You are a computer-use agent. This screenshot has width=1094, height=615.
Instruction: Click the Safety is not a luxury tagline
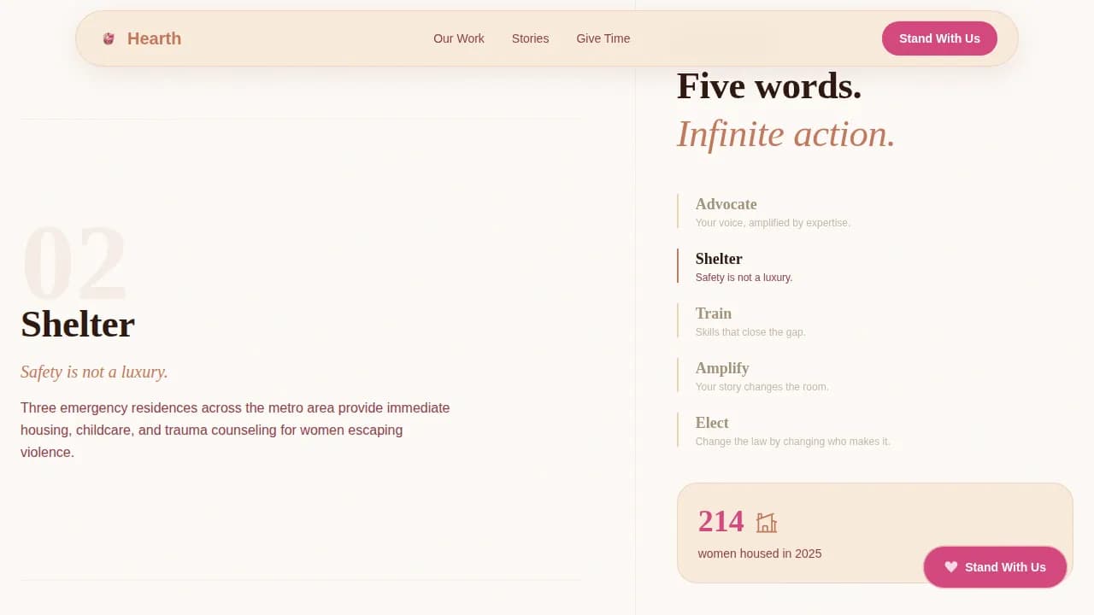pyautogui.click(x=94, y=372)
